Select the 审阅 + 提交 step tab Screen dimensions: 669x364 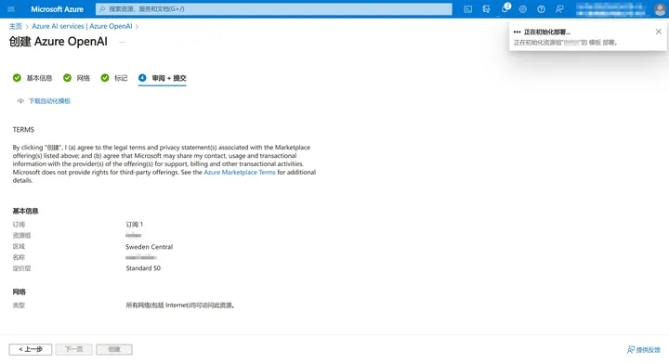pos(169,78)
